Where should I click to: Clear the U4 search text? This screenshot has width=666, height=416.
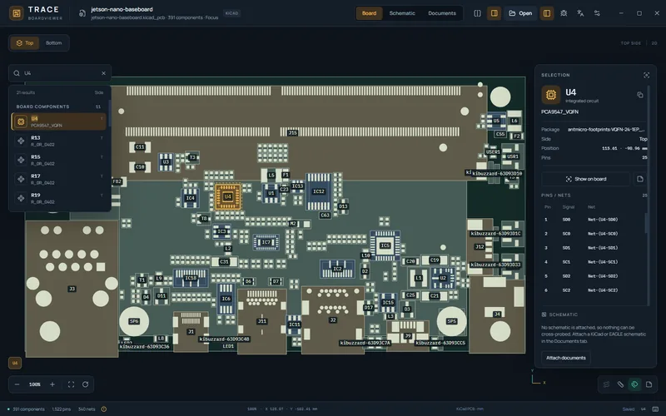point(103,73)
